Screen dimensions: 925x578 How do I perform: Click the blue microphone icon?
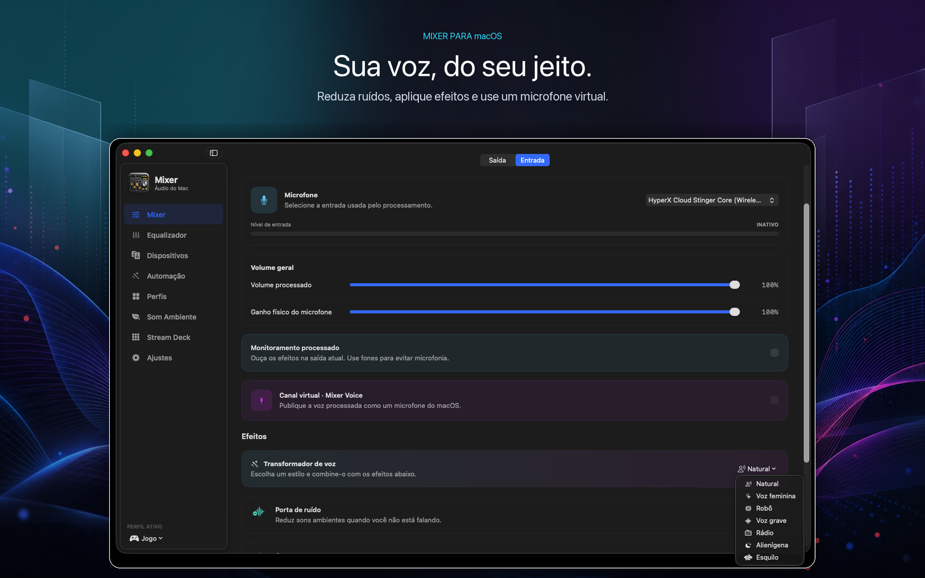[x=264, y=200]
